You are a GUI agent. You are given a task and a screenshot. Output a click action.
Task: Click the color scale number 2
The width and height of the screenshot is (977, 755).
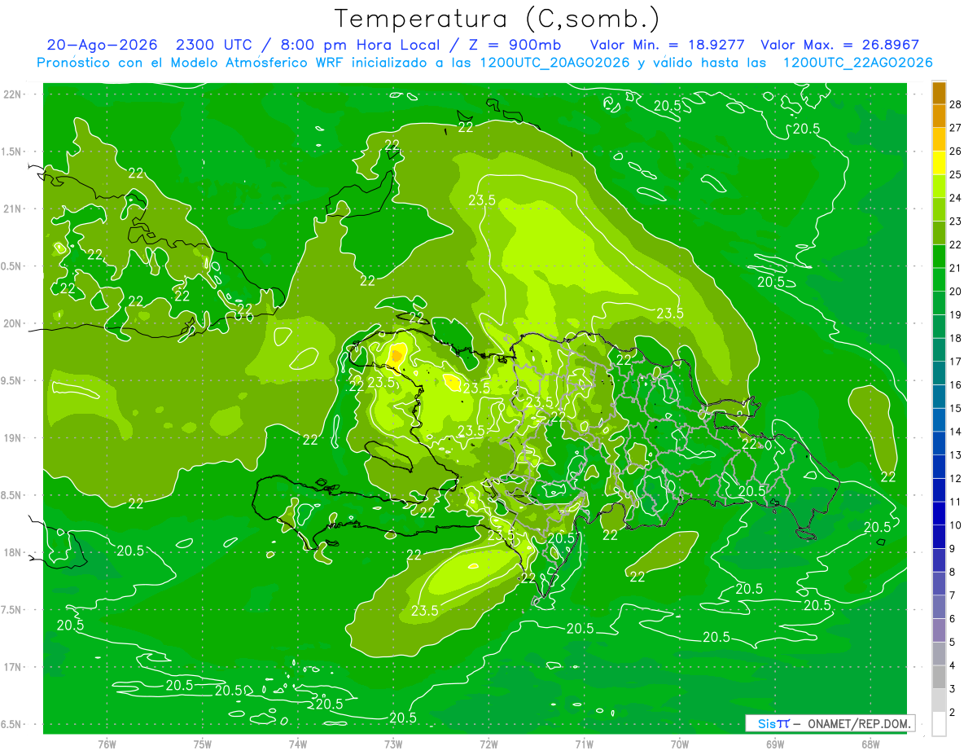(954, 713)
